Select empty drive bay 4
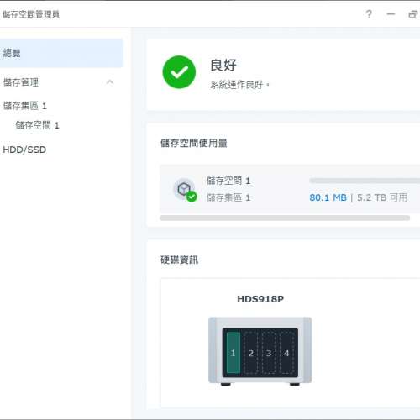The height and width of the screenshot is (420, 420). coord(286,353)
